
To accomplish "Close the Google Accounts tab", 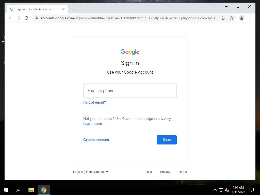I will coord(63,9).
